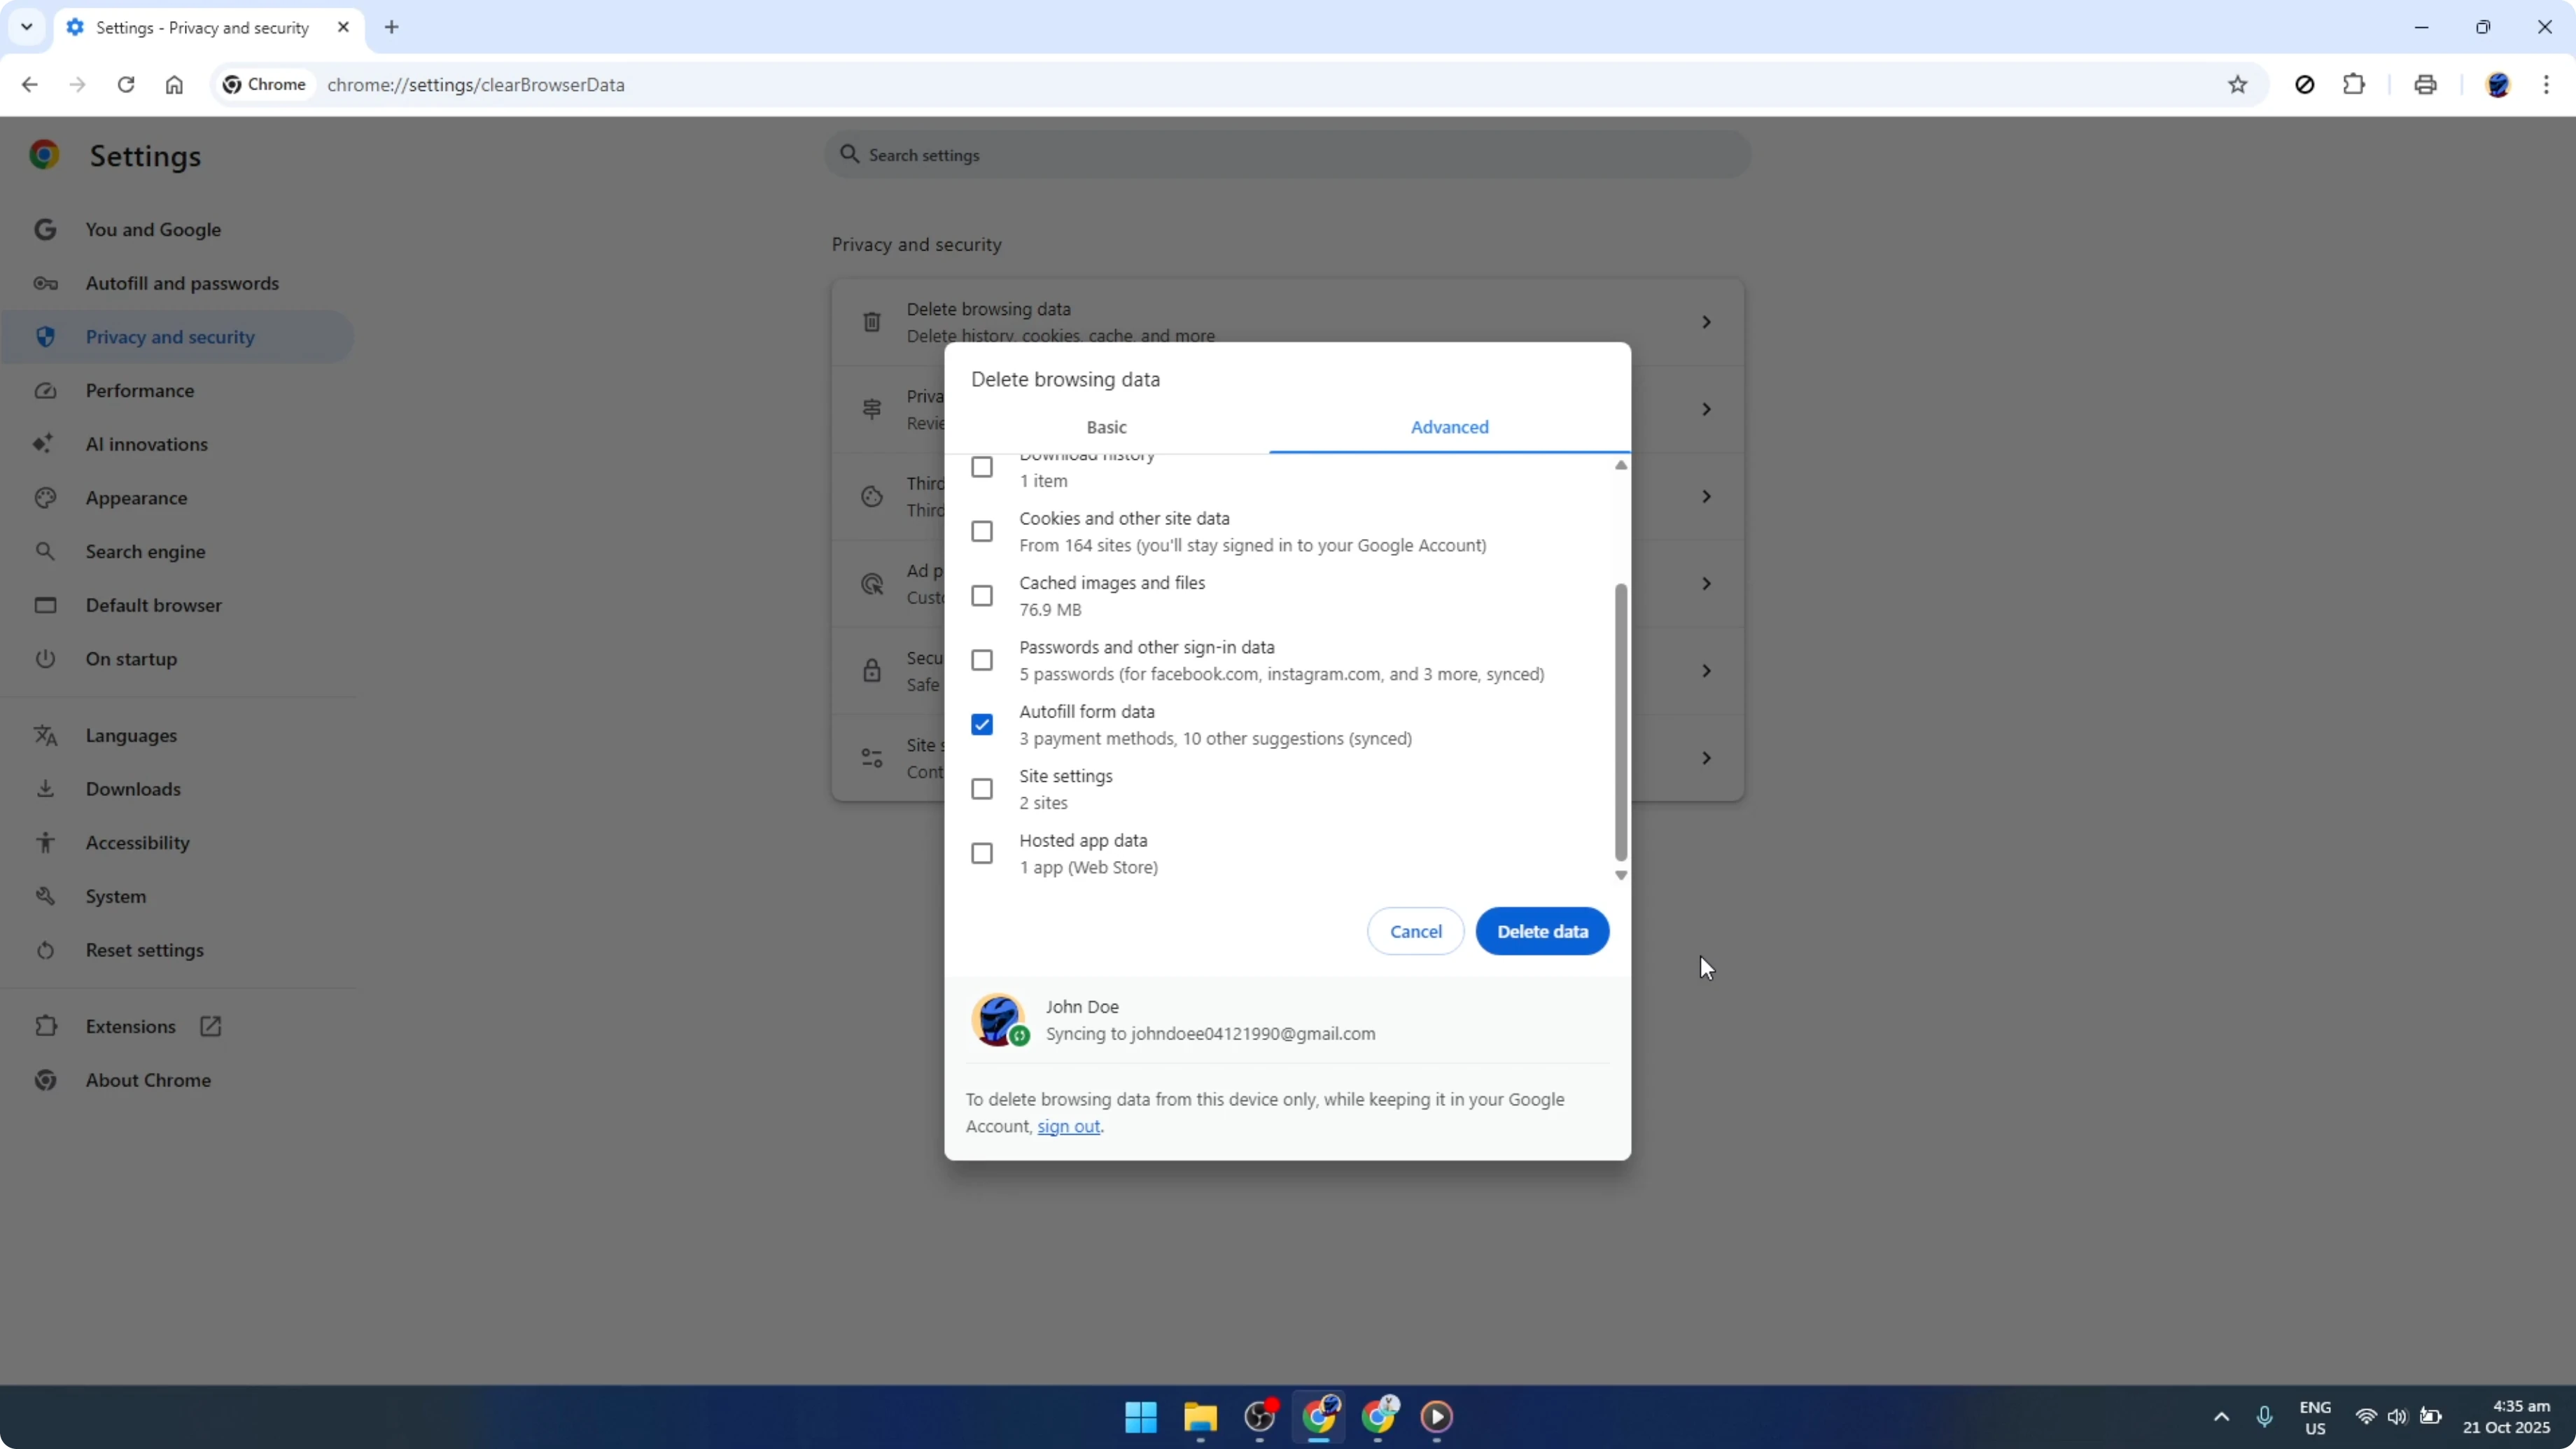Open Reset settings section
2576x1449 pixels.
(177, 950)
